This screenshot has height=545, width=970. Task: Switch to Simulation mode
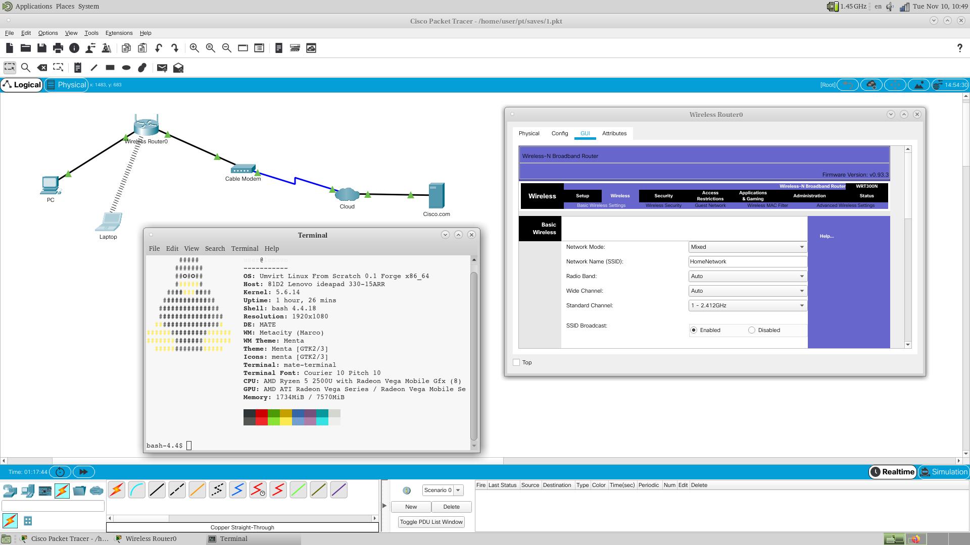coord(943,472)
